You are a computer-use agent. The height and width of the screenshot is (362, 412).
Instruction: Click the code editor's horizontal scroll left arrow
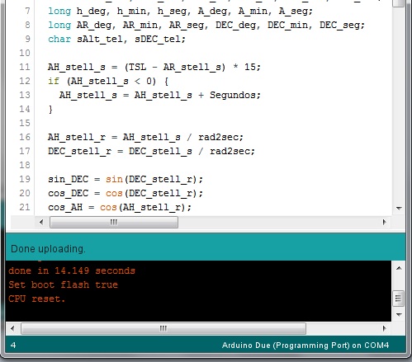41,222
